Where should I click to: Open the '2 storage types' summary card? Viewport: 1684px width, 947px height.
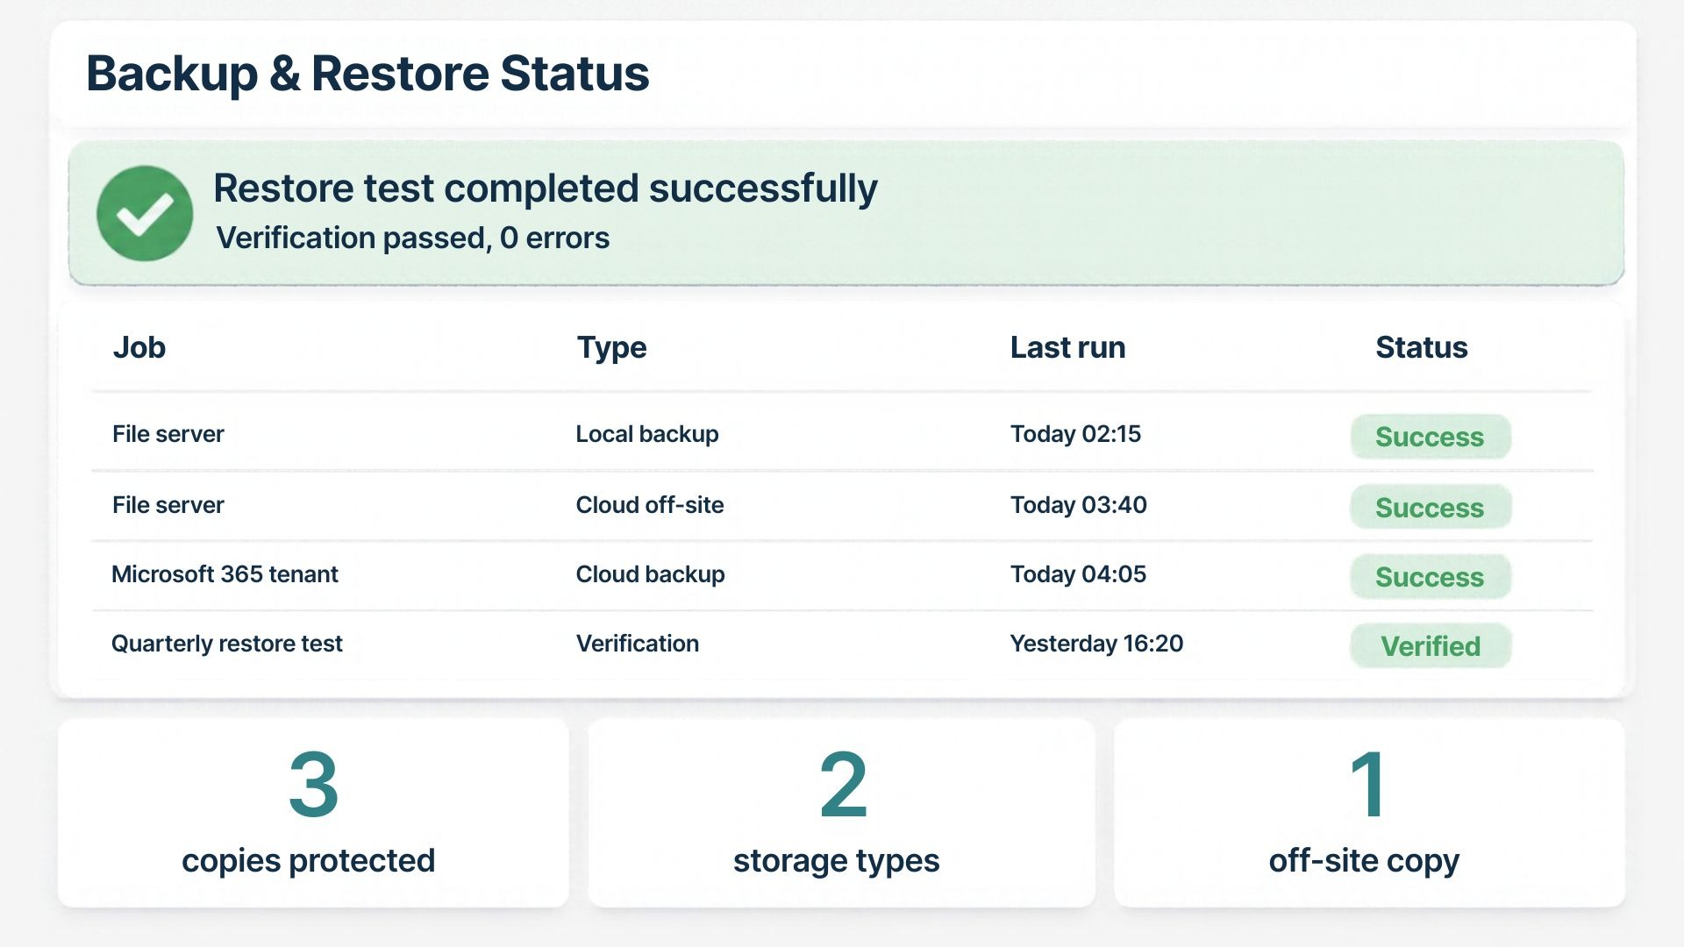842,813
